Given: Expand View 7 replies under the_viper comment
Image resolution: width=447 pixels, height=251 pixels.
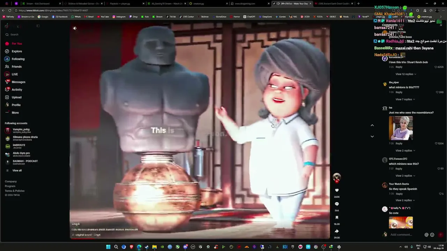Looking at the screenshot, I should [x=405, y=99].
